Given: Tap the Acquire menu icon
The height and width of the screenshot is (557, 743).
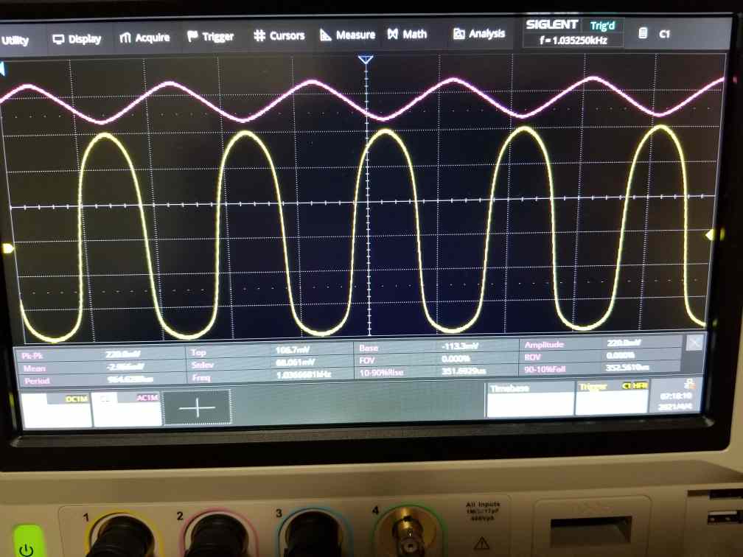Looking at the screenshot, I should (x=125, y=38).
